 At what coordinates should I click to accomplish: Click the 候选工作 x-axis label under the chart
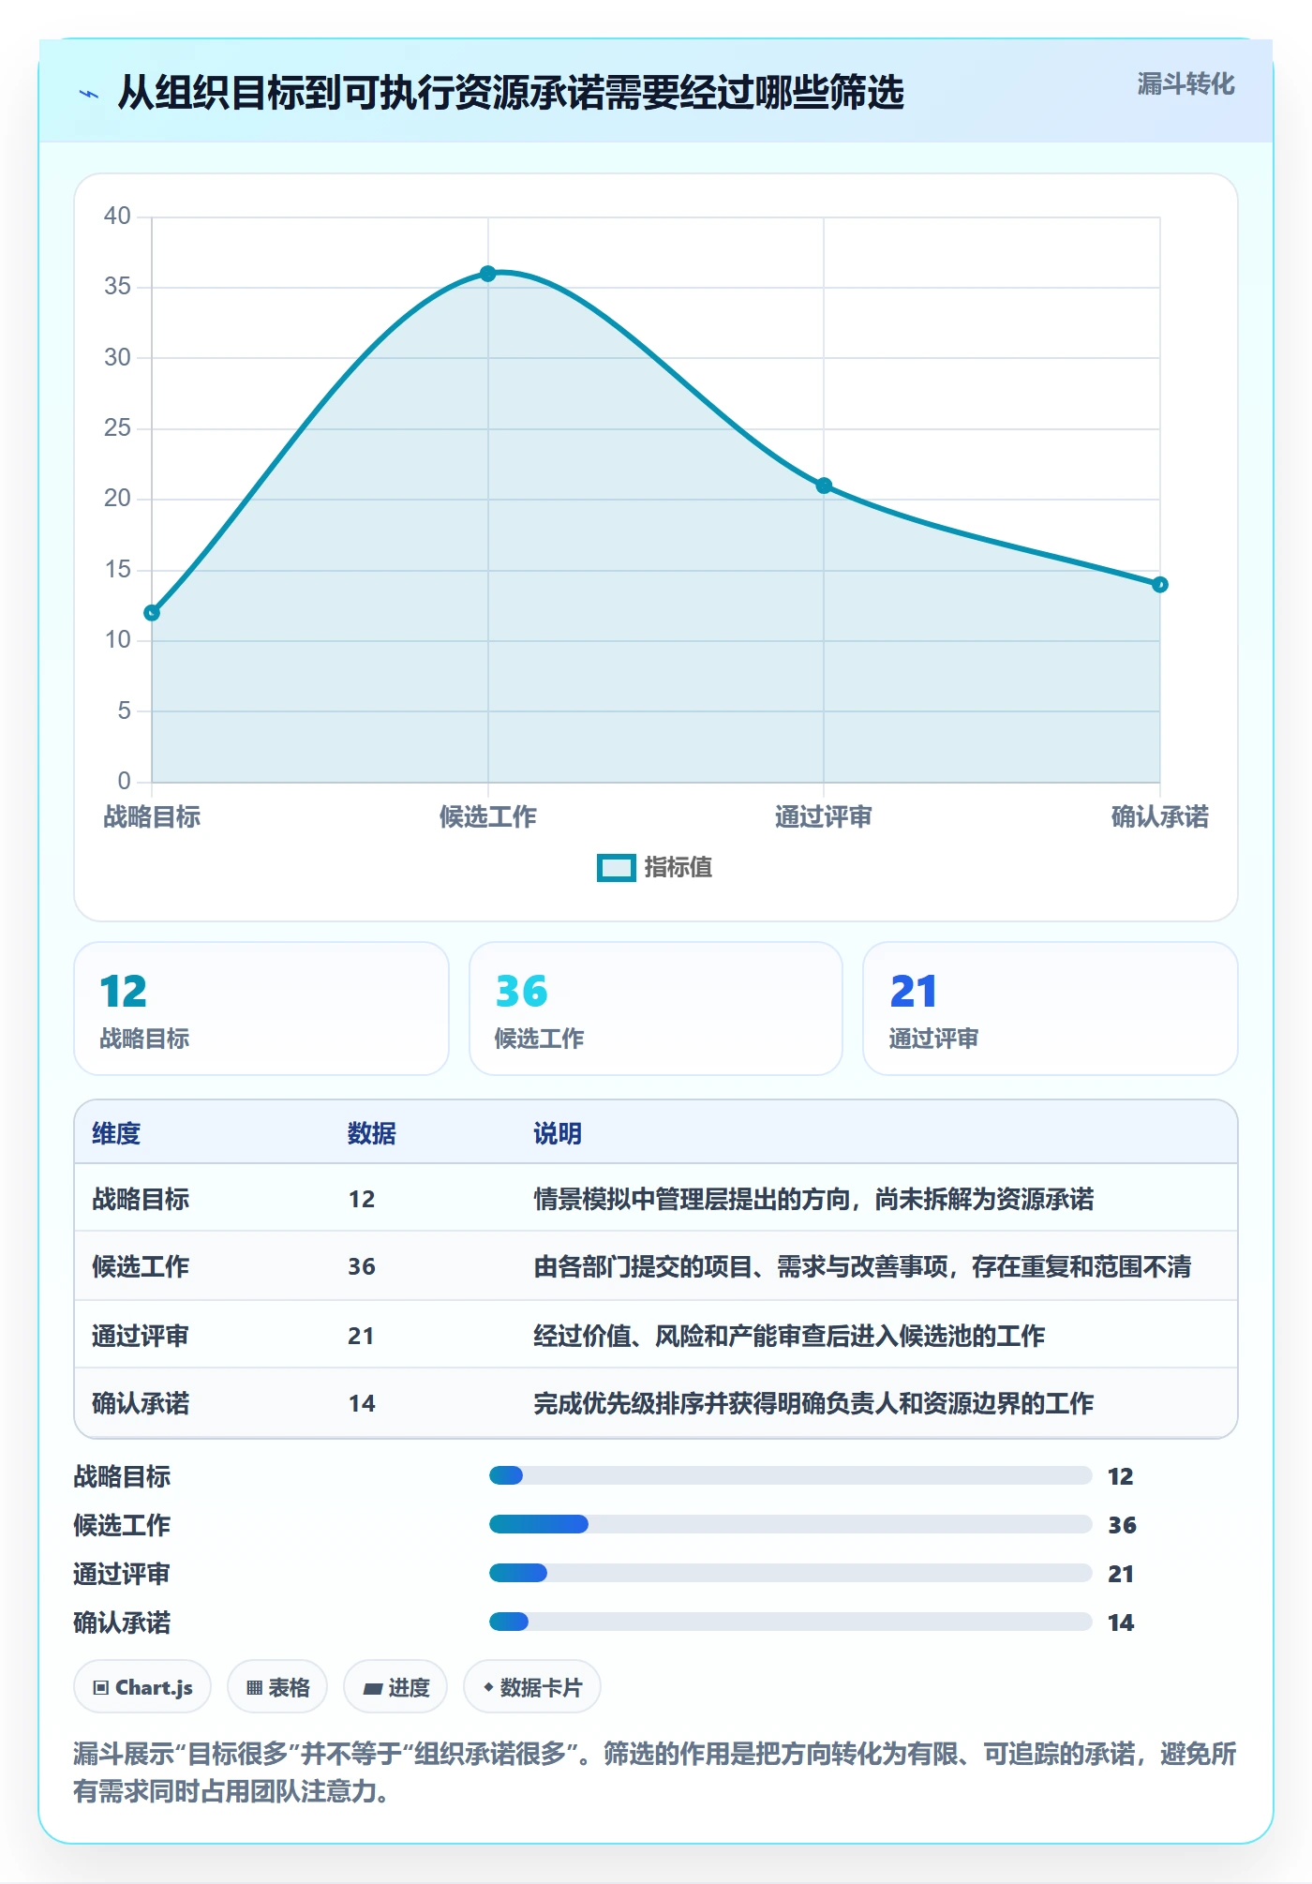click(488, 817)
